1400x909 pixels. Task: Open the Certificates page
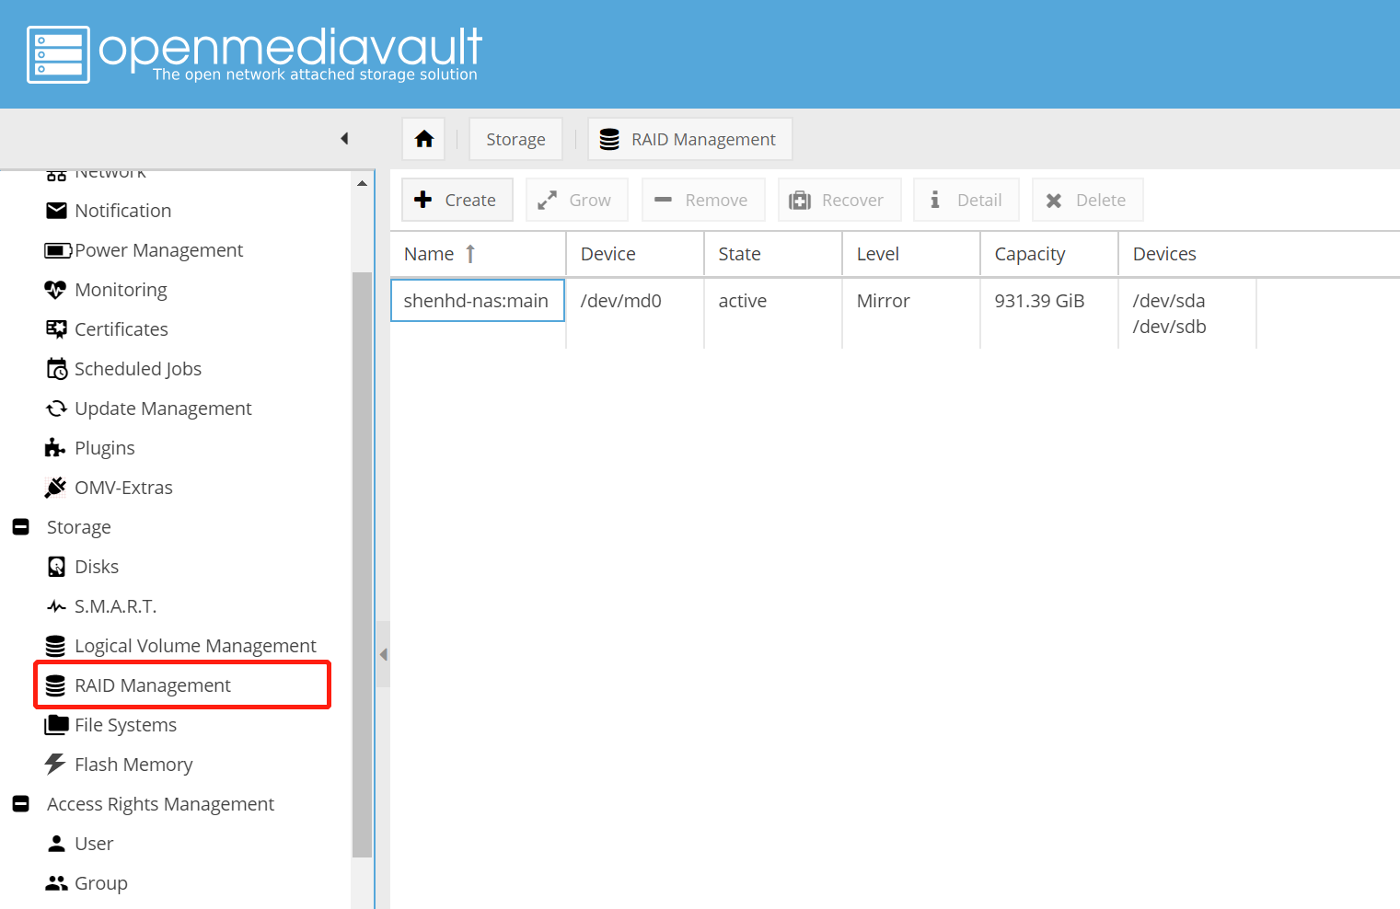coord(121,329)
